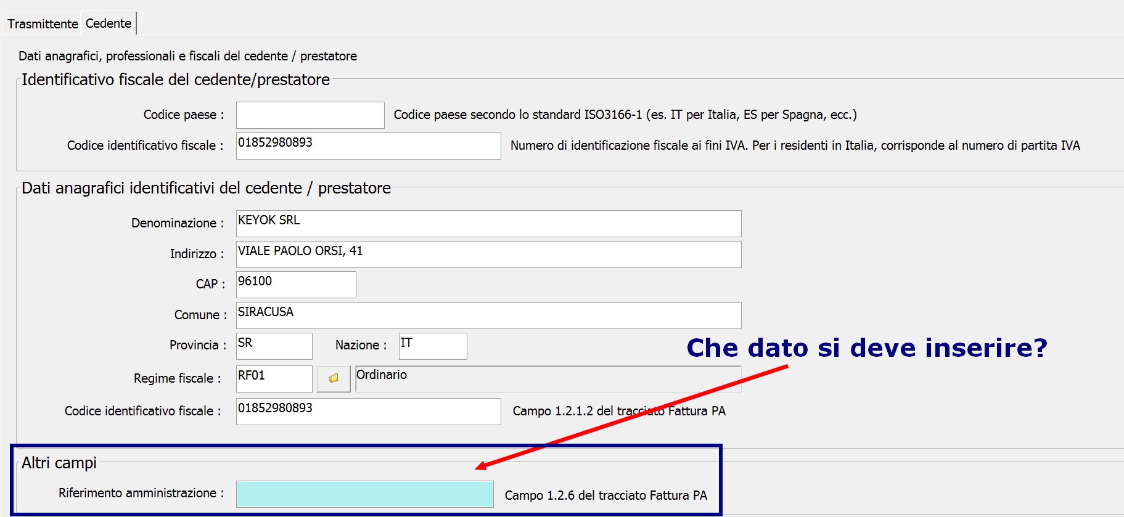
Task: Click the 'Indirizzo :' label
Action: tap(197, 254)
